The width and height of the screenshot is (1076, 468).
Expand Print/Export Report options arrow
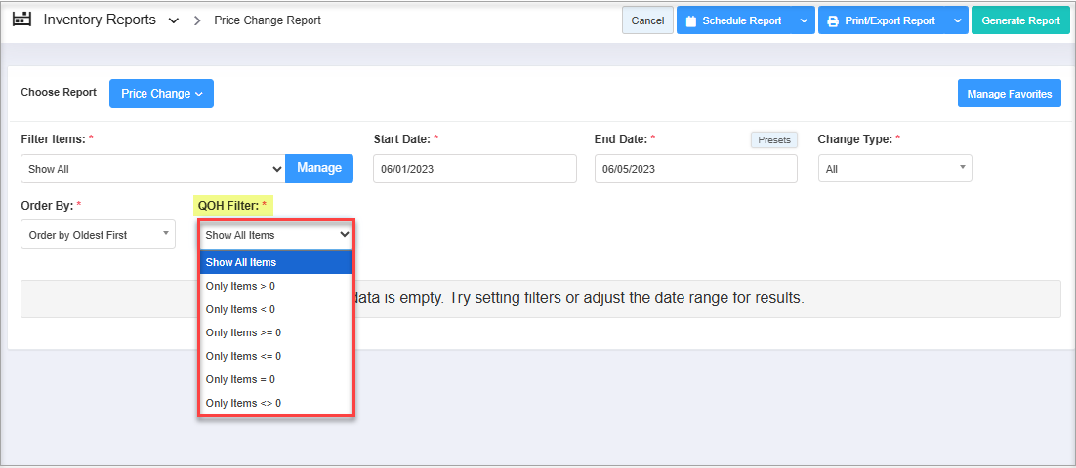coord(957,20)
